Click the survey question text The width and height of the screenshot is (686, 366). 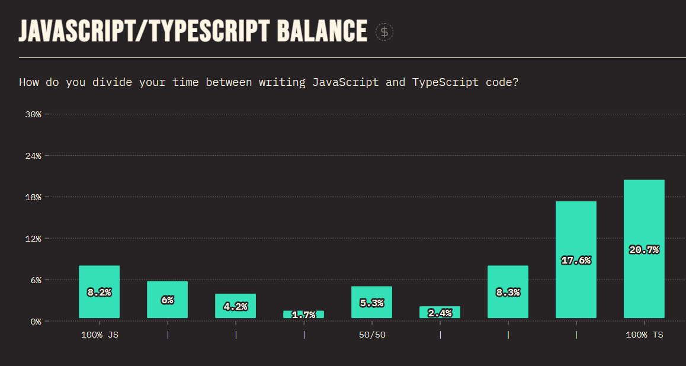[x=268, y=82]
